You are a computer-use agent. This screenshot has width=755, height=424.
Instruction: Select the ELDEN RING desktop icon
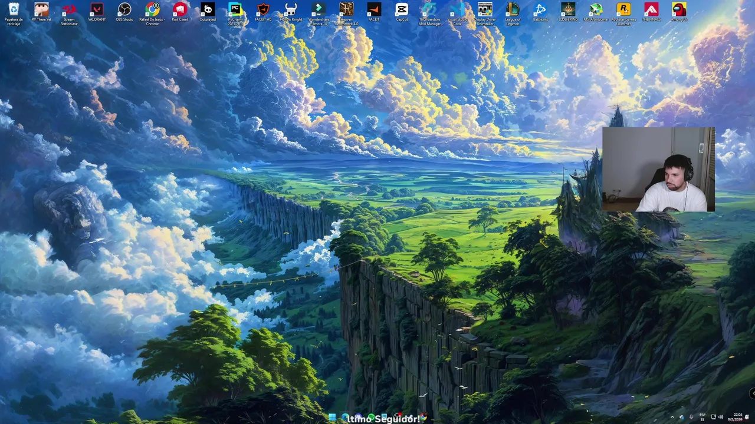568,12
